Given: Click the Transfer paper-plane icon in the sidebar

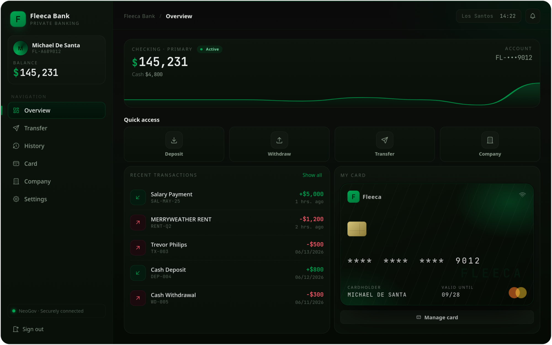Looking at the screenshot, I should [x=16, y=128].
